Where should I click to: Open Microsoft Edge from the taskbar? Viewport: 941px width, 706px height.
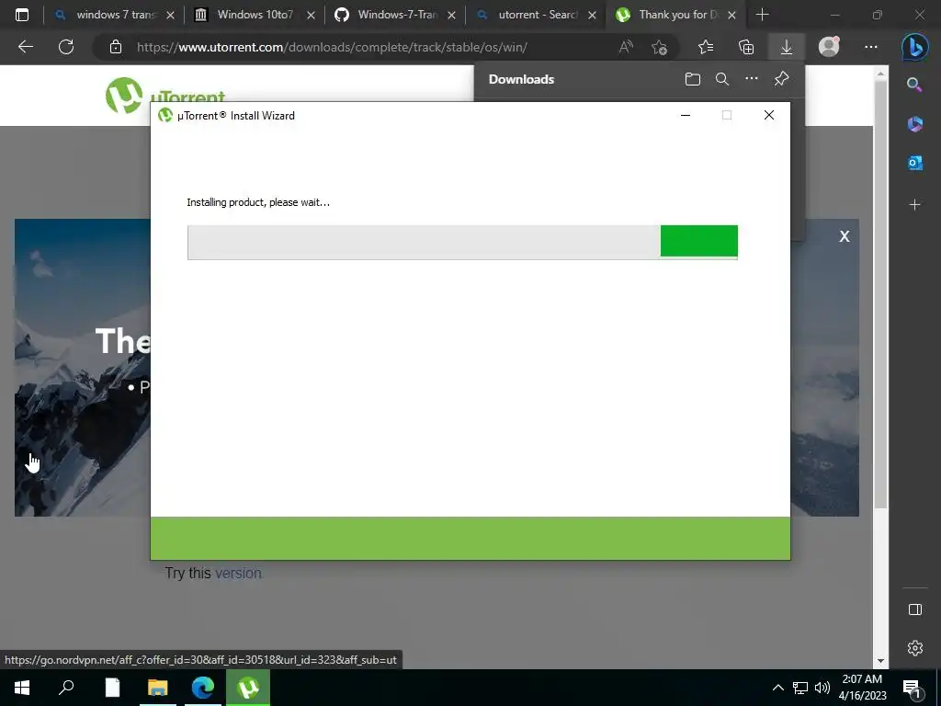(203, 688)
